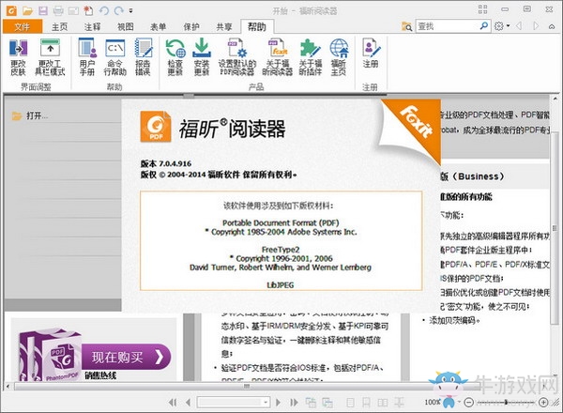
Task: Click the vertical scrollbar up arrow
Action: [x=555, y=99]
